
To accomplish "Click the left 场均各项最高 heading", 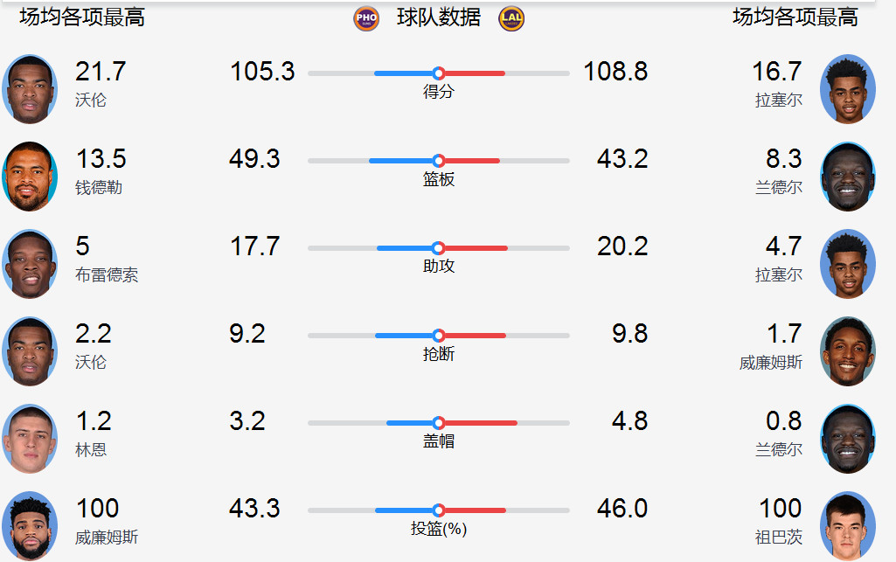I will click(x=82, y=17).
